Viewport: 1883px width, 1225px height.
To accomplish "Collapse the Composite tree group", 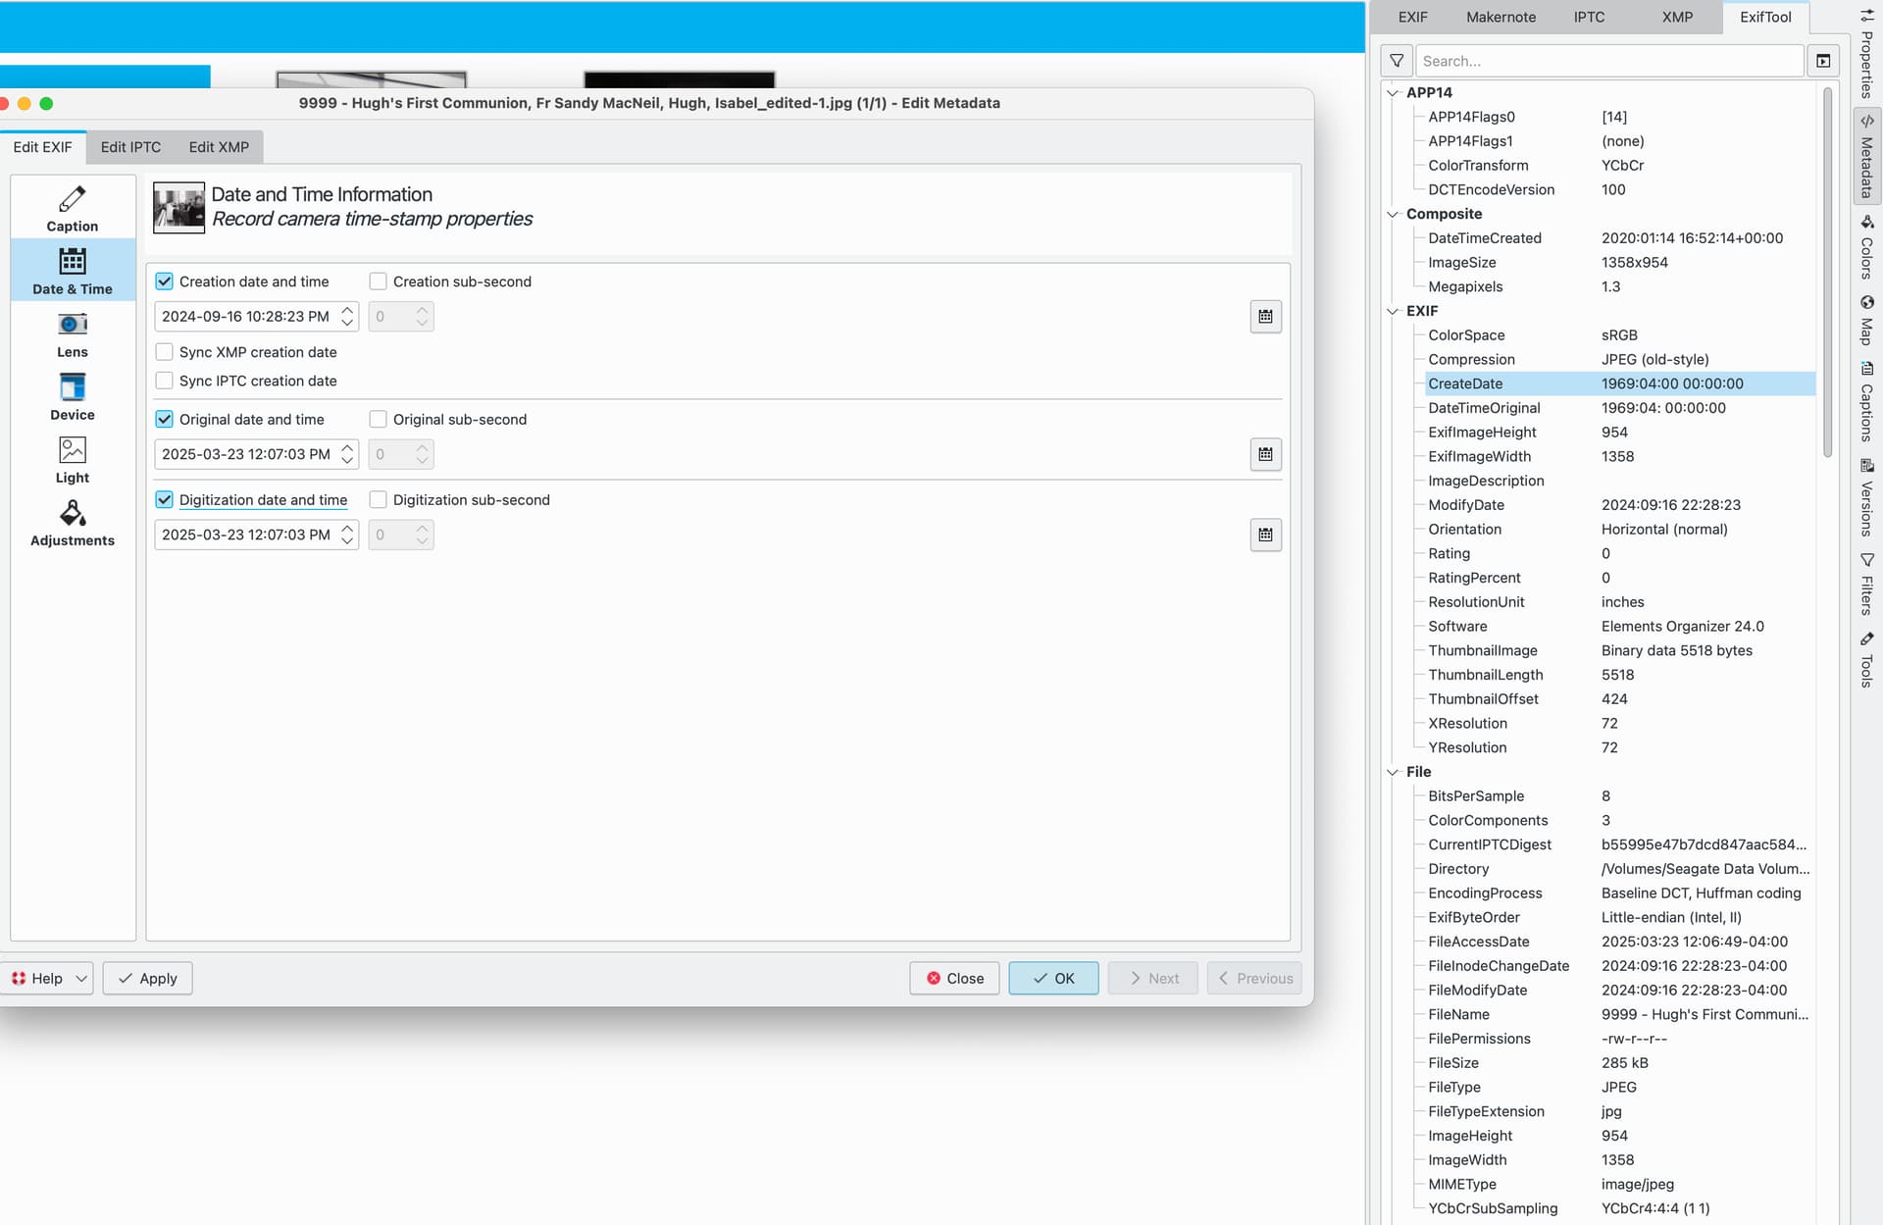I will click(x=1393, y=214).
